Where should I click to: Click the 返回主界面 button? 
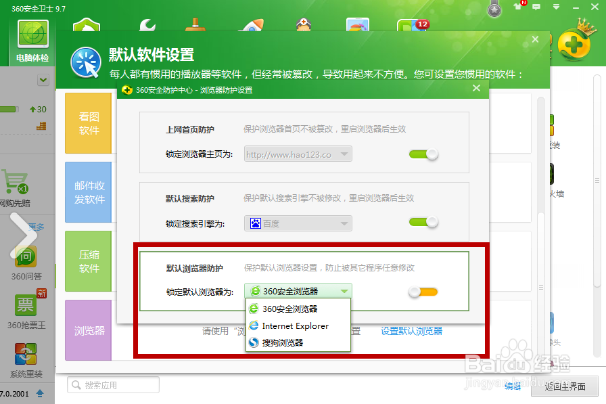tap(565, 386)
